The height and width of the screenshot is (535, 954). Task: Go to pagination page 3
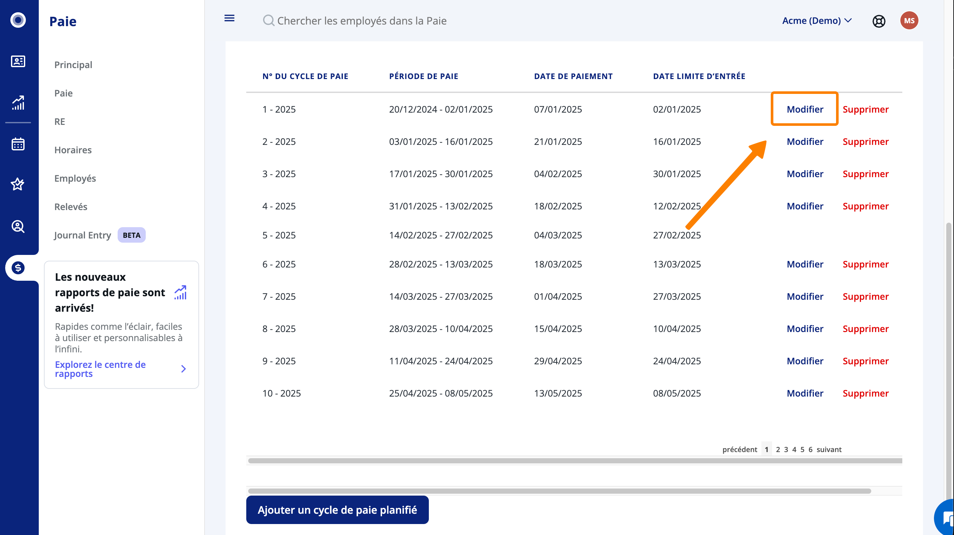point(786,449)
